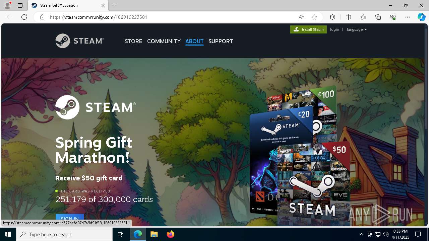Screen dimensions: 429x241
Task: Click the large Steam logo on banner
Action: (96, 107)
